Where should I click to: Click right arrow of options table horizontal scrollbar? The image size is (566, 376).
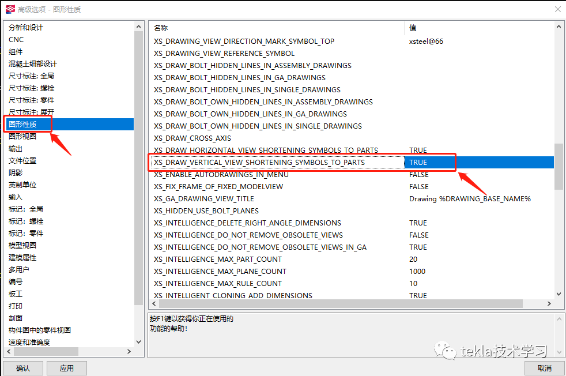549,304
